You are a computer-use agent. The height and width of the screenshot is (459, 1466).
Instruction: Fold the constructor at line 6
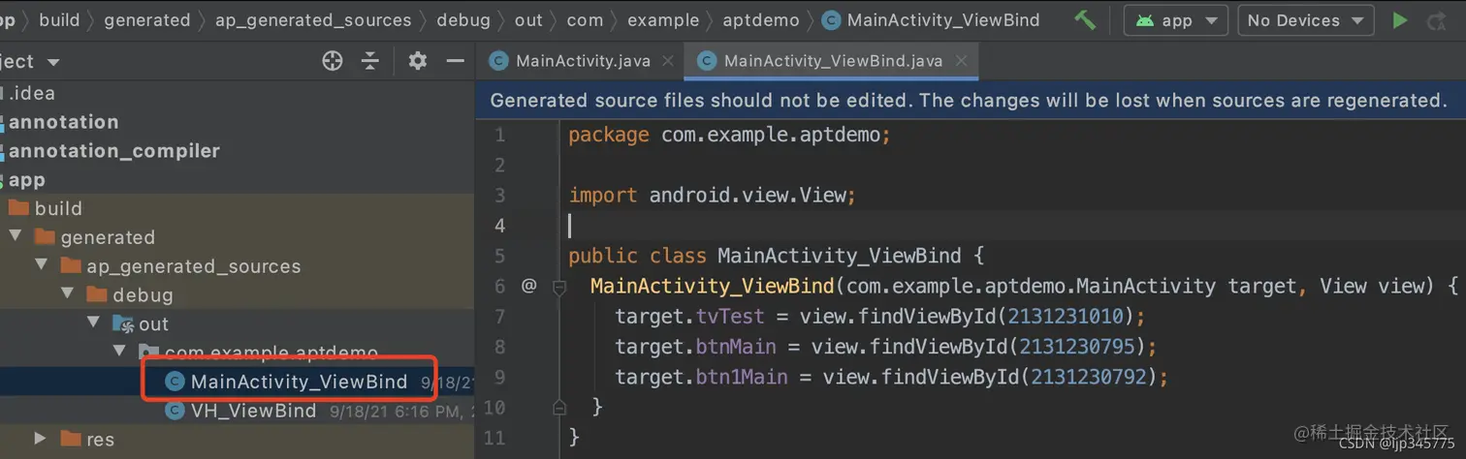(559, 287)
